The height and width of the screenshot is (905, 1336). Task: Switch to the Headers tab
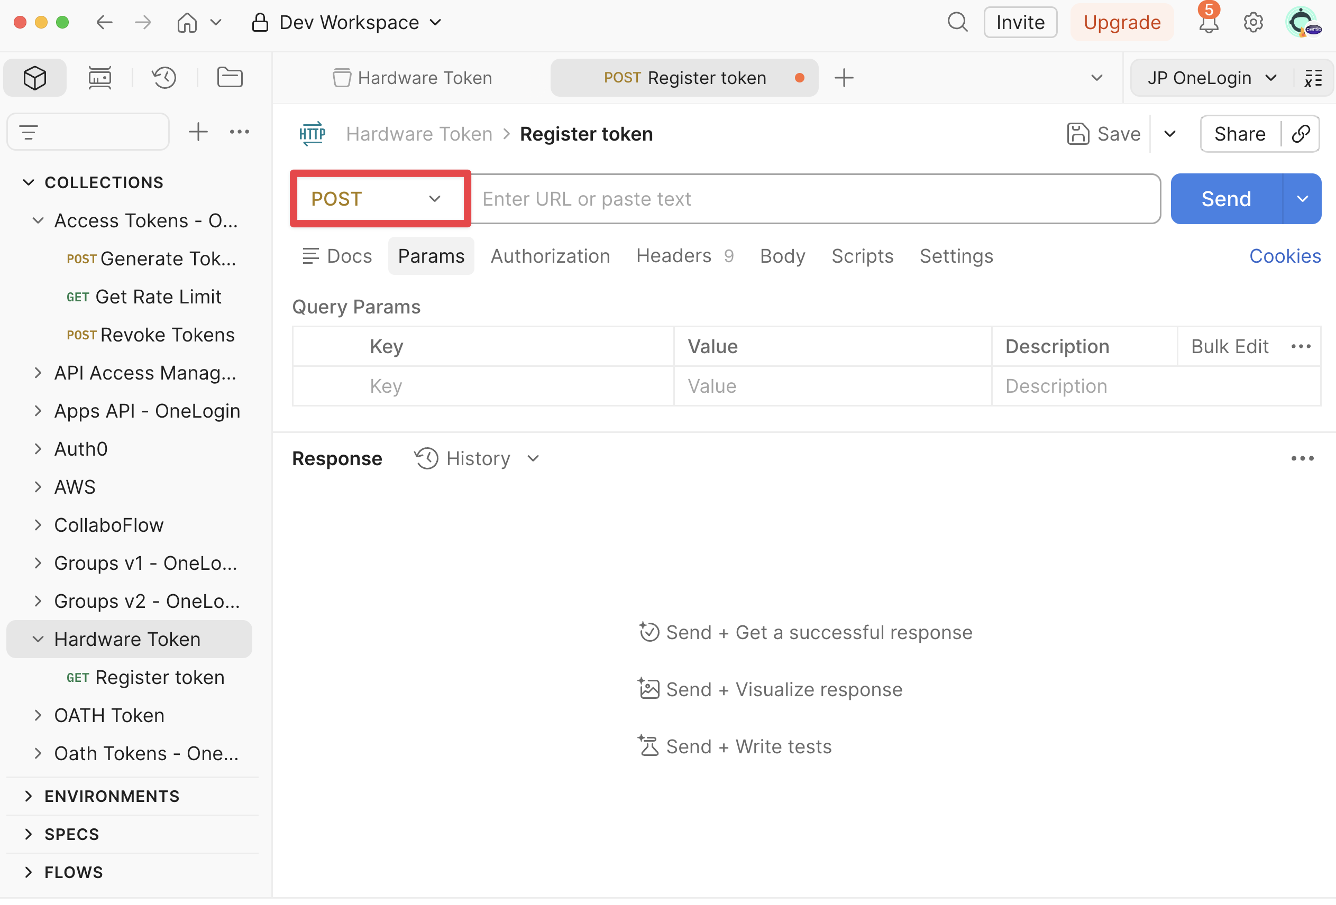tap(685, 256)
